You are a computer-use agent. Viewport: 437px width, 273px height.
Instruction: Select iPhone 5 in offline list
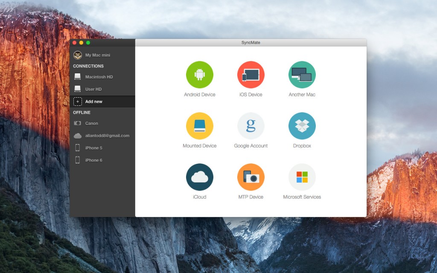(102, 148)
